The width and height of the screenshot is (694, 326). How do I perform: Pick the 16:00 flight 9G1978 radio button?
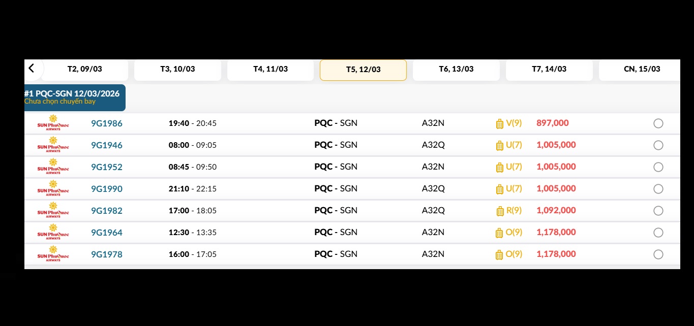(658, 254)
